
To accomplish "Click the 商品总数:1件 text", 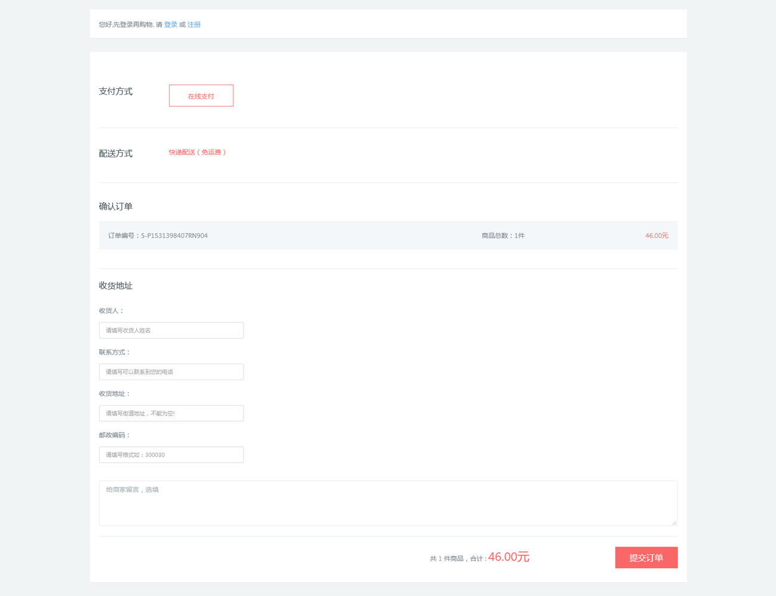I will (503, 235).
